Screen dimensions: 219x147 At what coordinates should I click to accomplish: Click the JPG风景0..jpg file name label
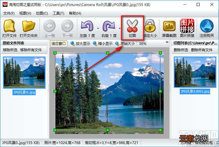click(24, 92)
